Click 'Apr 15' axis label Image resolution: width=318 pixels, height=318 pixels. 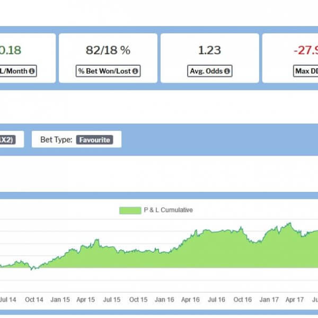[x=85, y=299]
